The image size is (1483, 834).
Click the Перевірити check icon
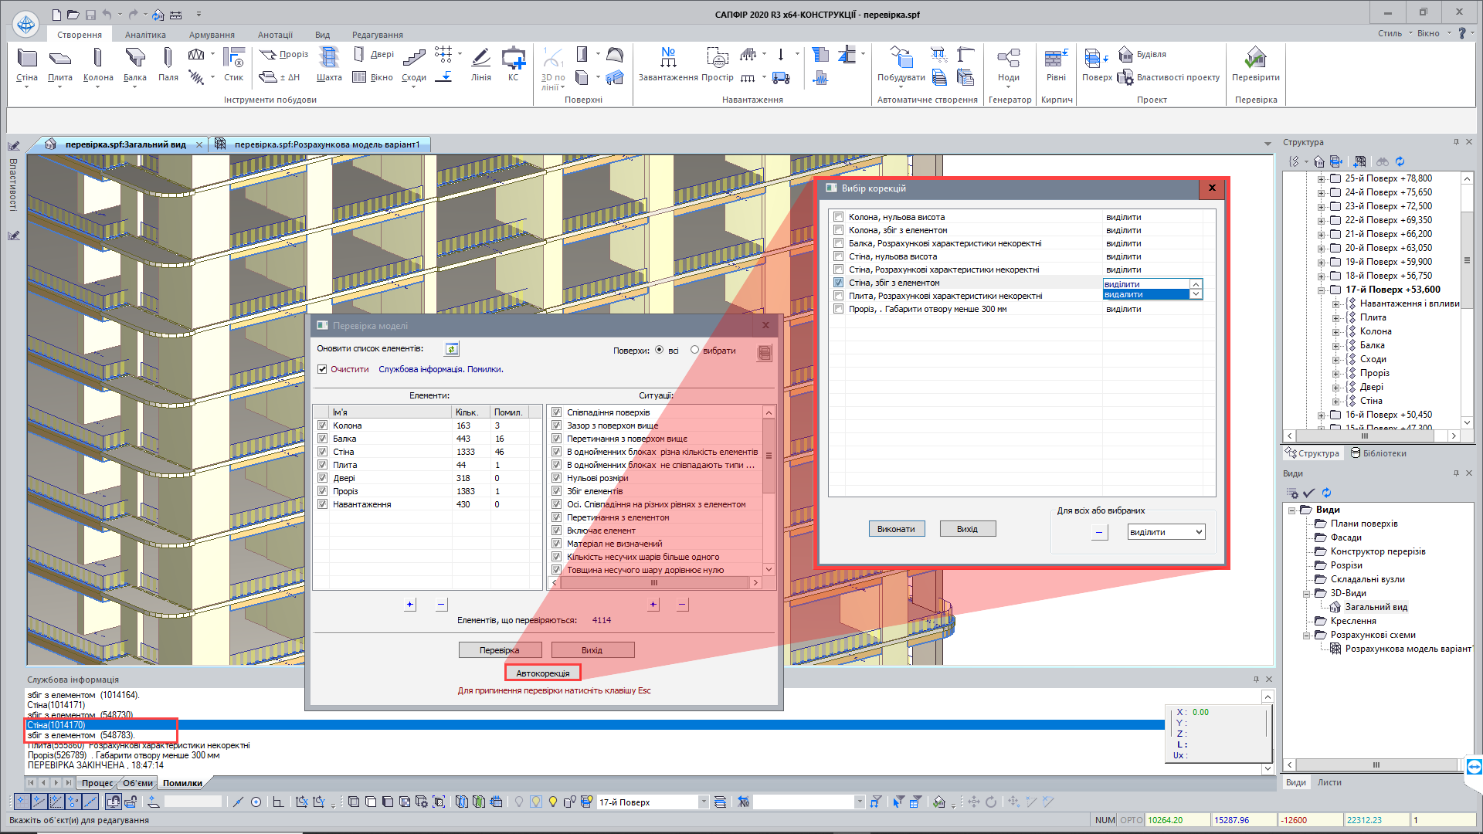(1255, 59)
